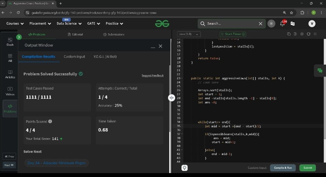Viewport: 326px width, 177px height.
Task: Switch to the Submissions tab
Action: click(x=114, y=35)
